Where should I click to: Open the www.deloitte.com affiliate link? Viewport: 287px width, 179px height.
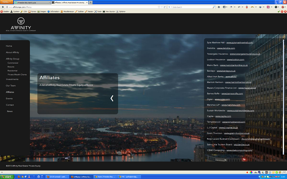click(226, 48)
